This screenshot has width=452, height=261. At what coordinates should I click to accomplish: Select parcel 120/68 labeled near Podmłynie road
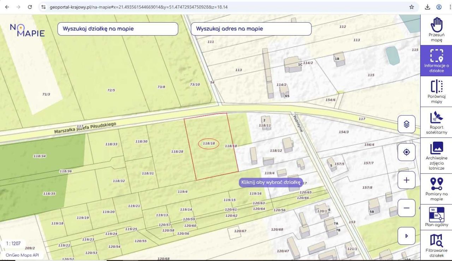click(x=277, y=230)
